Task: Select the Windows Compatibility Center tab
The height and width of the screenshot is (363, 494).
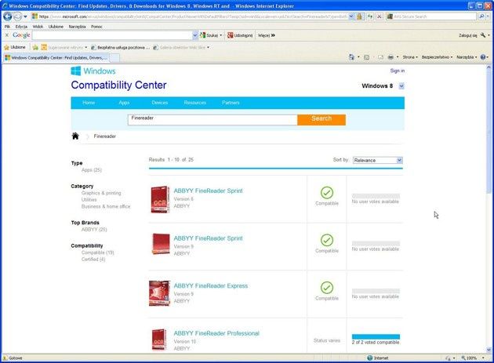Action: tap(56, 58)
